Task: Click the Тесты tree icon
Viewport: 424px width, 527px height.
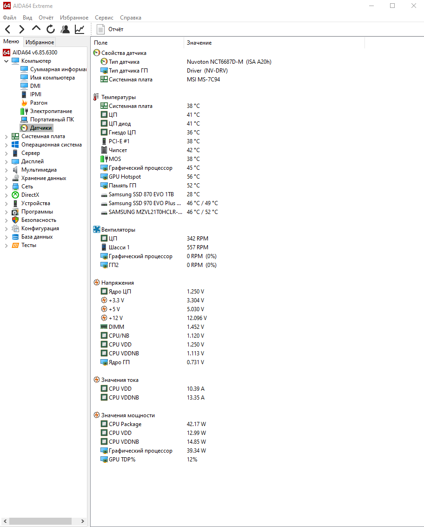Action: point(15,245)
